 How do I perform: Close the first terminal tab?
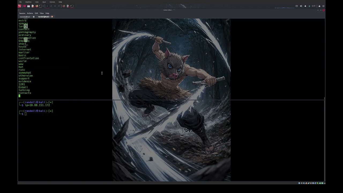point(34,17)
